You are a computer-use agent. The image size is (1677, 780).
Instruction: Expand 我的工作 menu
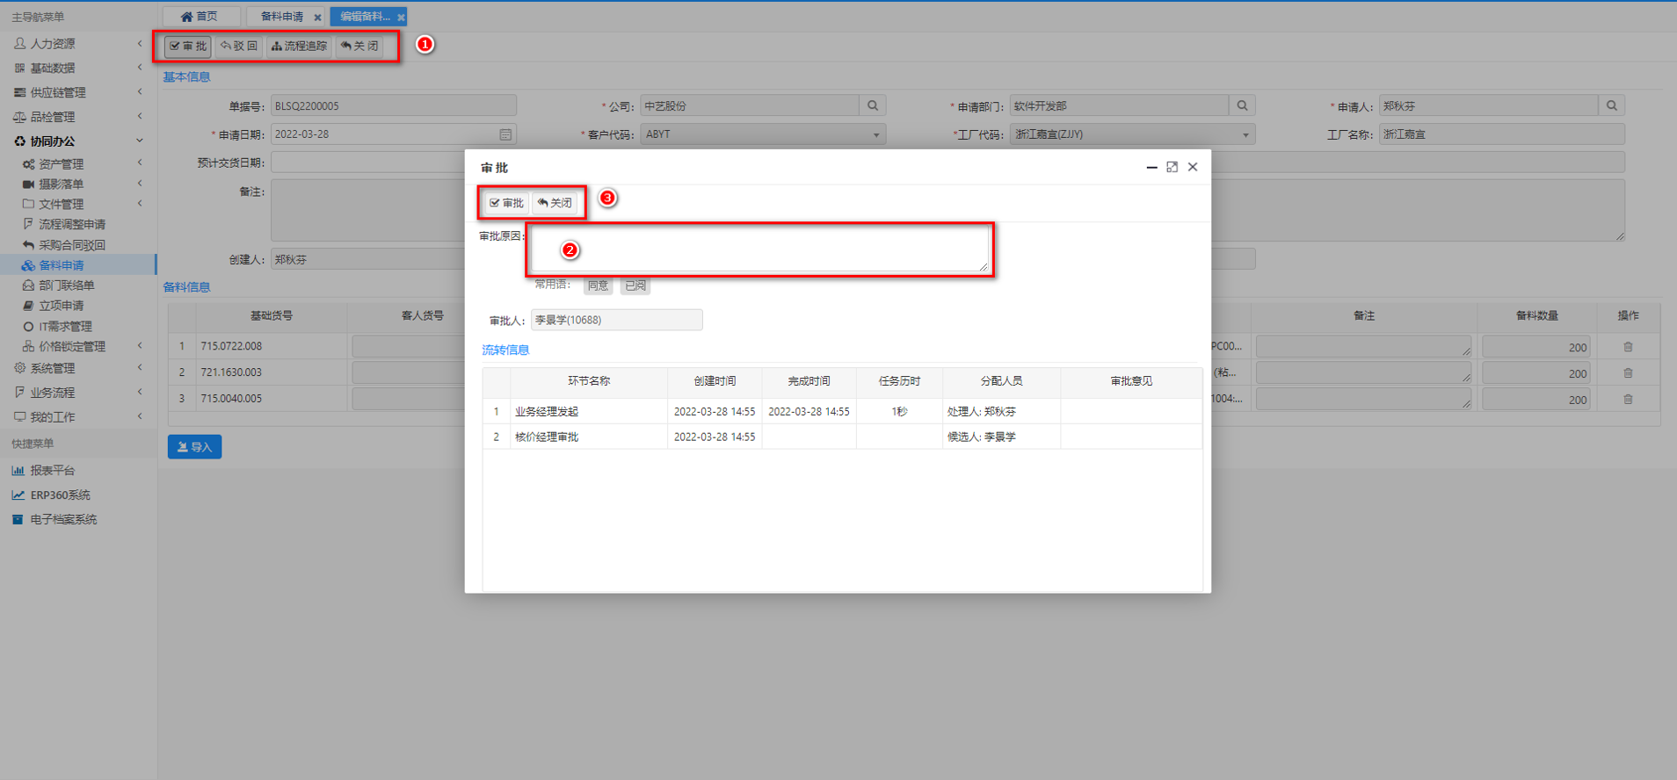[x=78, y=417]
